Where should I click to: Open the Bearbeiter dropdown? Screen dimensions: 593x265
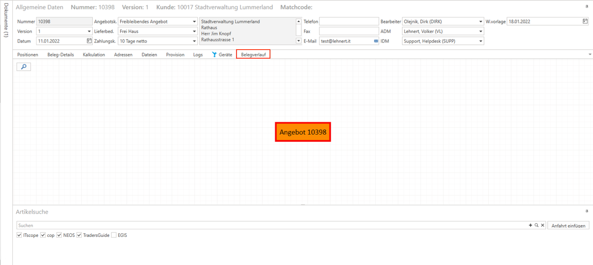[481, 21]
